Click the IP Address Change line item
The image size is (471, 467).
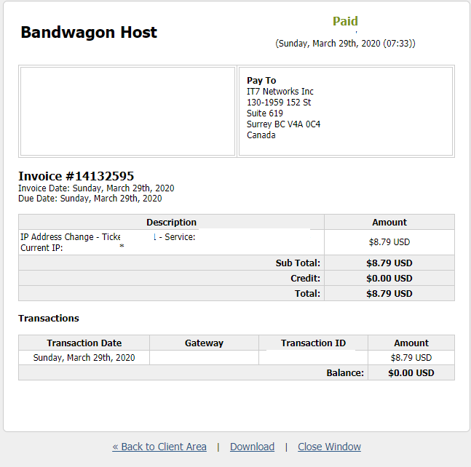point(69,237)
